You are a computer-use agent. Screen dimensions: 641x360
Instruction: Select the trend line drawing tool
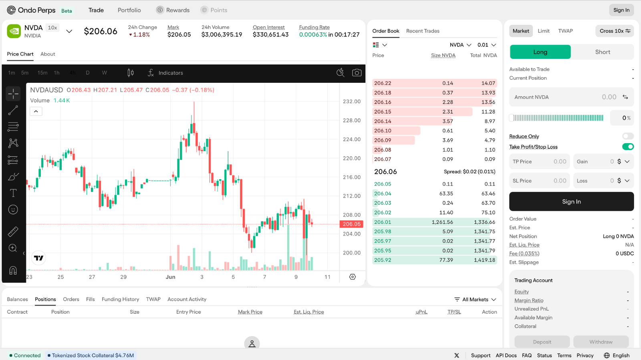coord(13,110)
